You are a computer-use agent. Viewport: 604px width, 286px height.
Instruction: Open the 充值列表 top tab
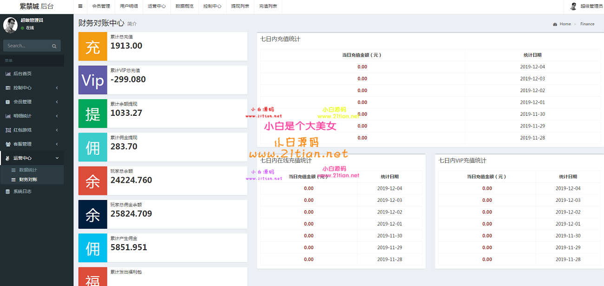[x=268, y=7]
